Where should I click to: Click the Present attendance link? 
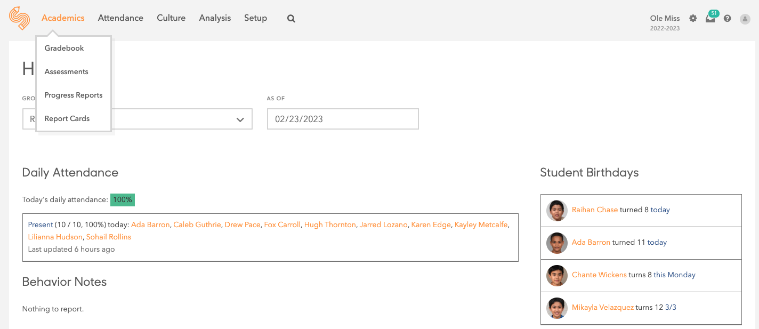[x=41, y=224]
